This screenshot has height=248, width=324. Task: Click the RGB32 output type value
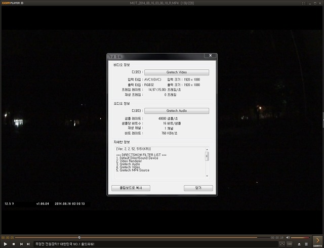click(149, 85)
